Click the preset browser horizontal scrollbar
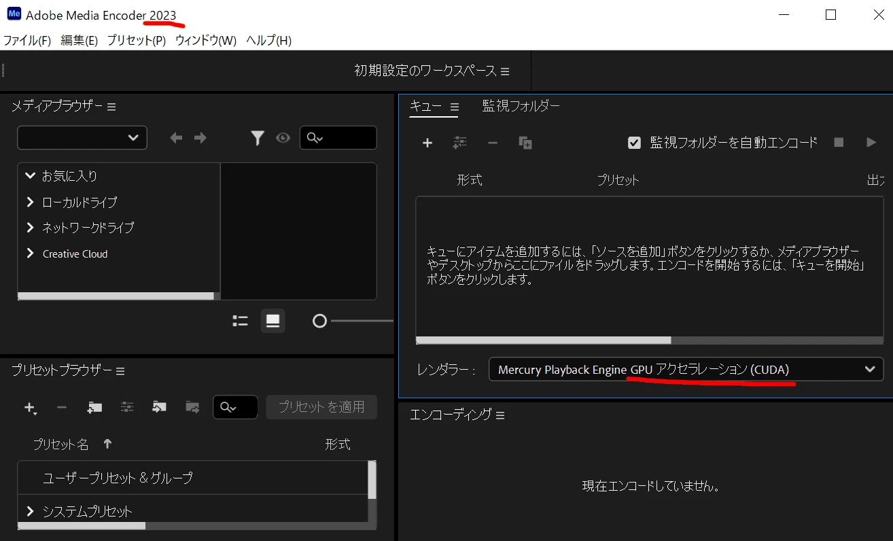 tap(82, 525)
